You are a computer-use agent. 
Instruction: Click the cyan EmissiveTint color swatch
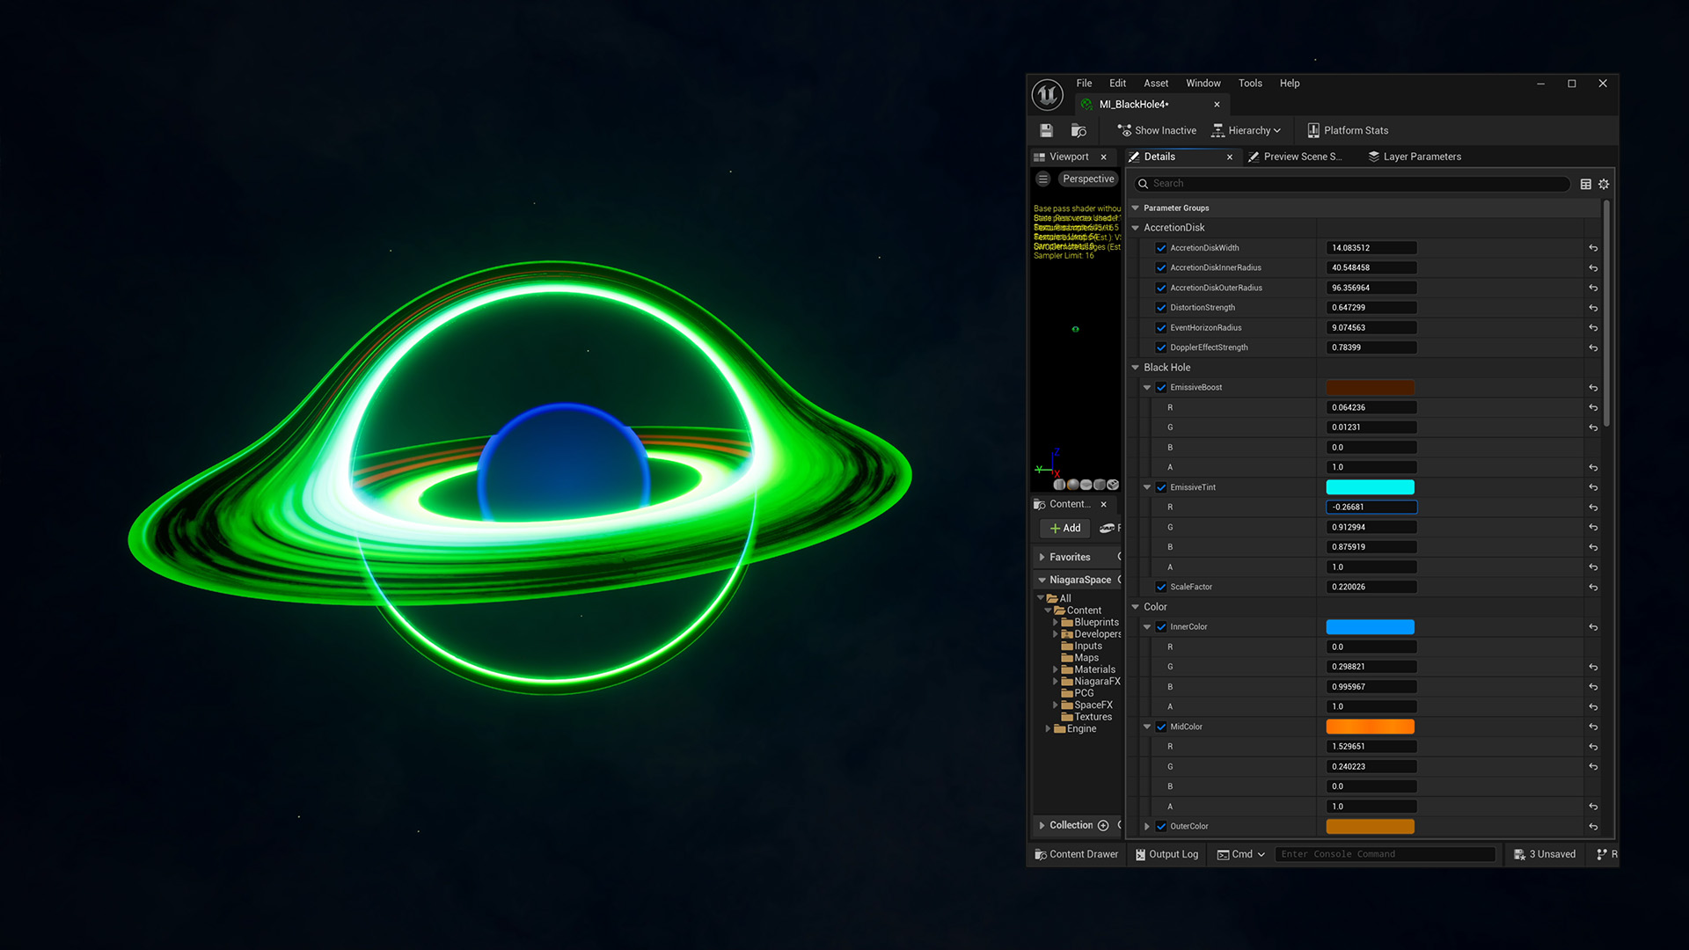pyautogui.click(x=1370, y=487)
